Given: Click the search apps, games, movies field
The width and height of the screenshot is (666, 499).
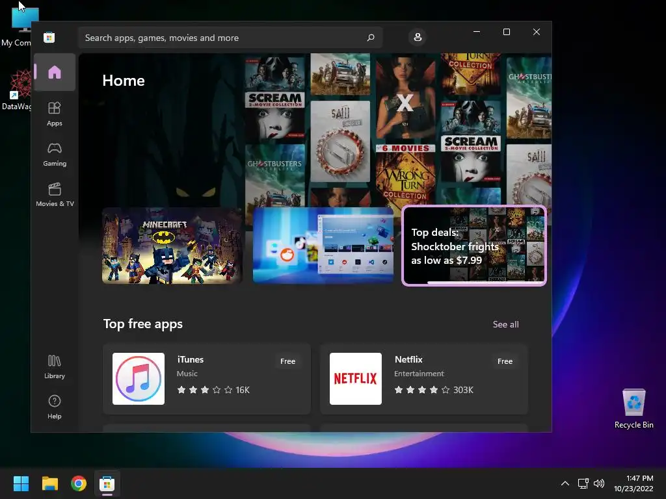Looking at the screenshot, I should tap(230, 38).
